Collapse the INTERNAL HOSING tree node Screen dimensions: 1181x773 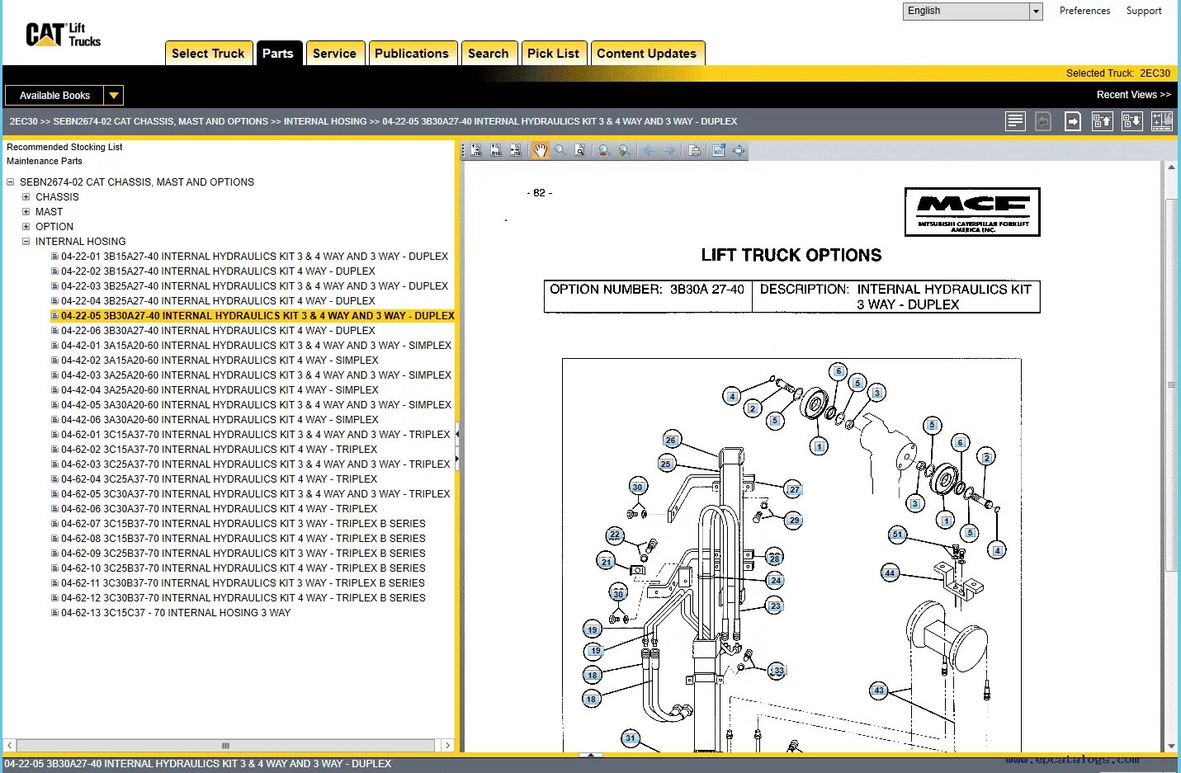pos(26,242)
